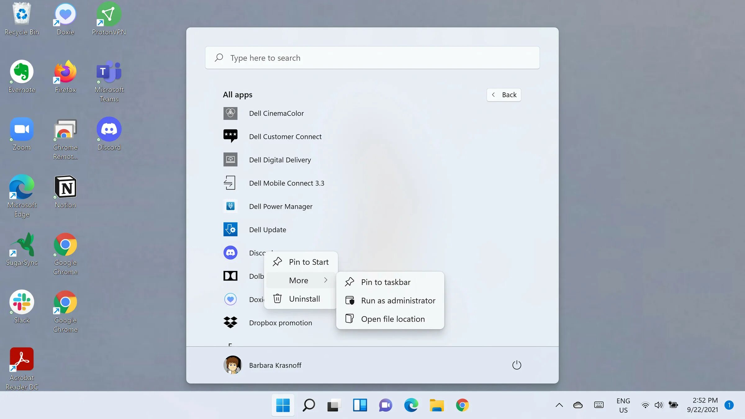The width and height of the screenshot is (745, 419).
Task: Open File Explorer from taskbar
Action: click(x=436, y=405)
